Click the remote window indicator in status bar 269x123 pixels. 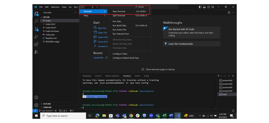35,111
